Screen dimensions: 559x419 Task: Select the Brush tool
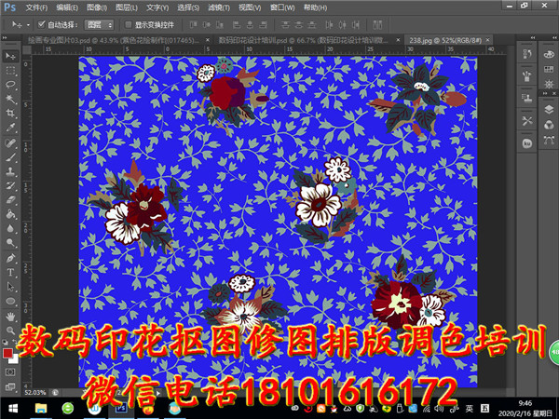pos(11,157)
